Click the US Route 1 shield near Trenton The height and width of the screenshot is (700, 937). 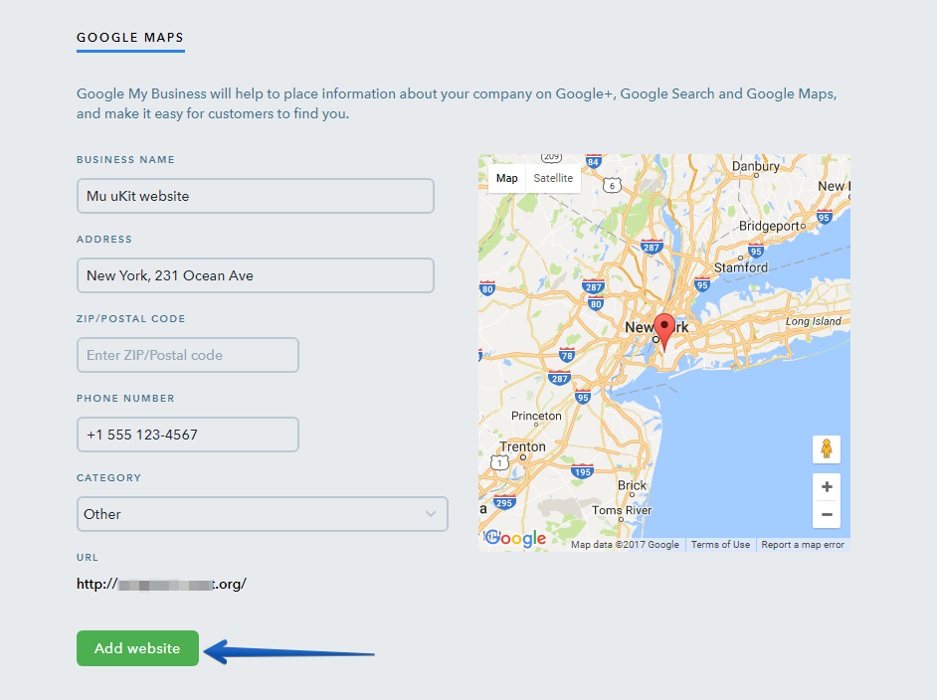coord(499,463)
